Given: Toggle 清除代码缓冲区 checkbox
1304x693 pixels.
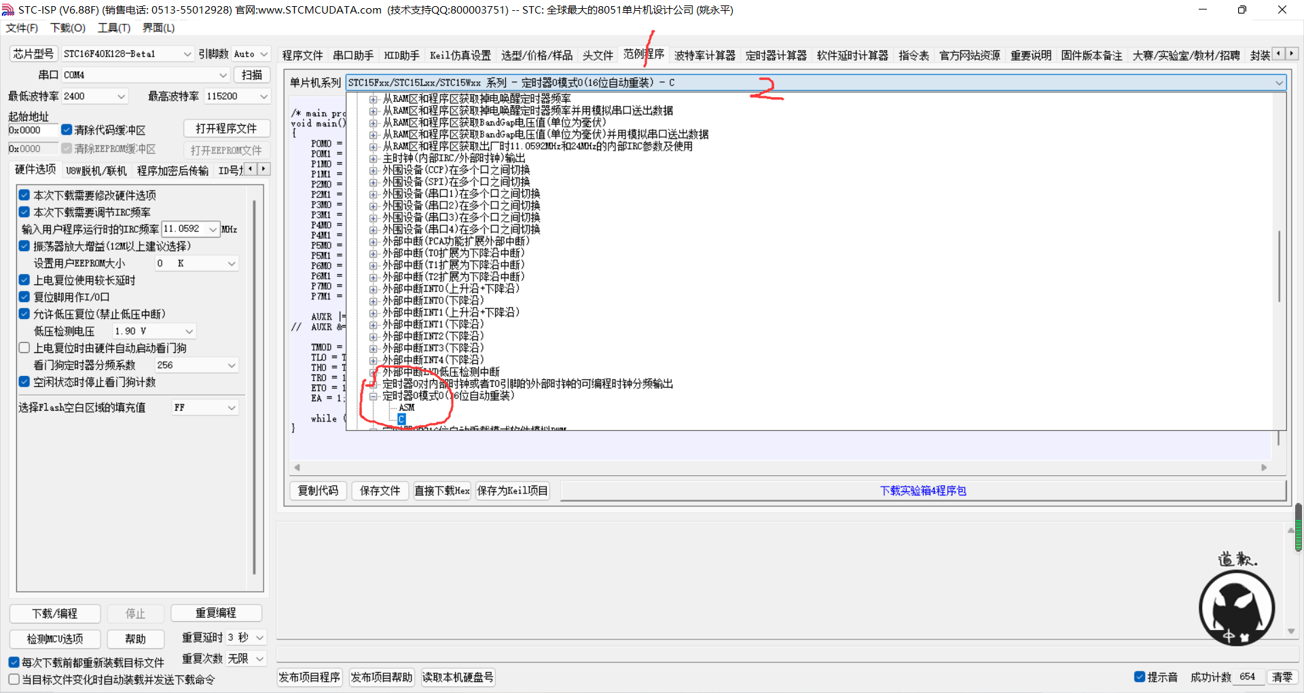Looking at the screenshot, I should (x=67, y=130).
